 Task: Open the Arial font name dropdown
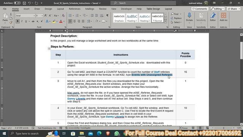click(34, 16)
